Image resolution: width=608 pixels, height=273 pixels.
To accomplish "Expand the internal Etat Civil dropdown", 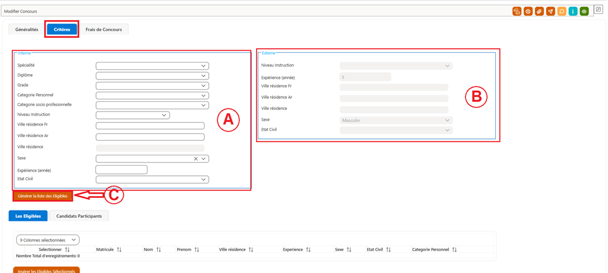I will tap(152, 179).
